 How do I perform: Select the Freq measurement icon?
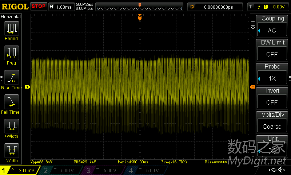(12, 52)
